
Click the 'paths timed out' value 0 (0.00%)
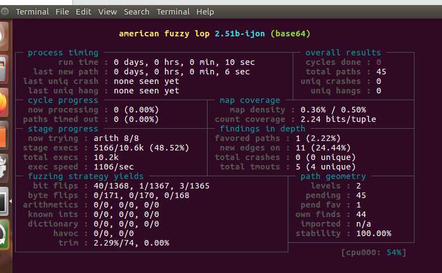[136, 119]
